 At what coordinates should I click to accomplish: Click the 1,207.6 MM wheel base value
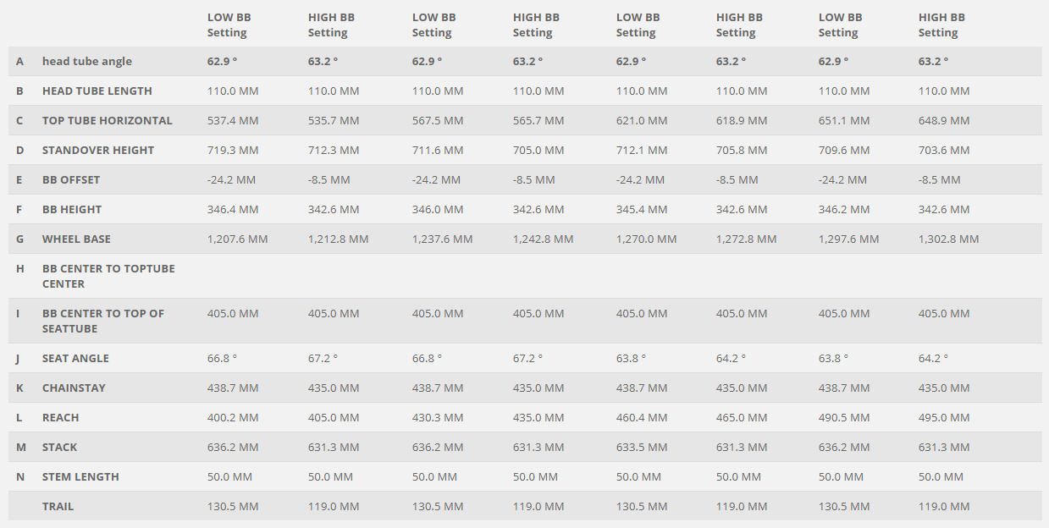237,239
